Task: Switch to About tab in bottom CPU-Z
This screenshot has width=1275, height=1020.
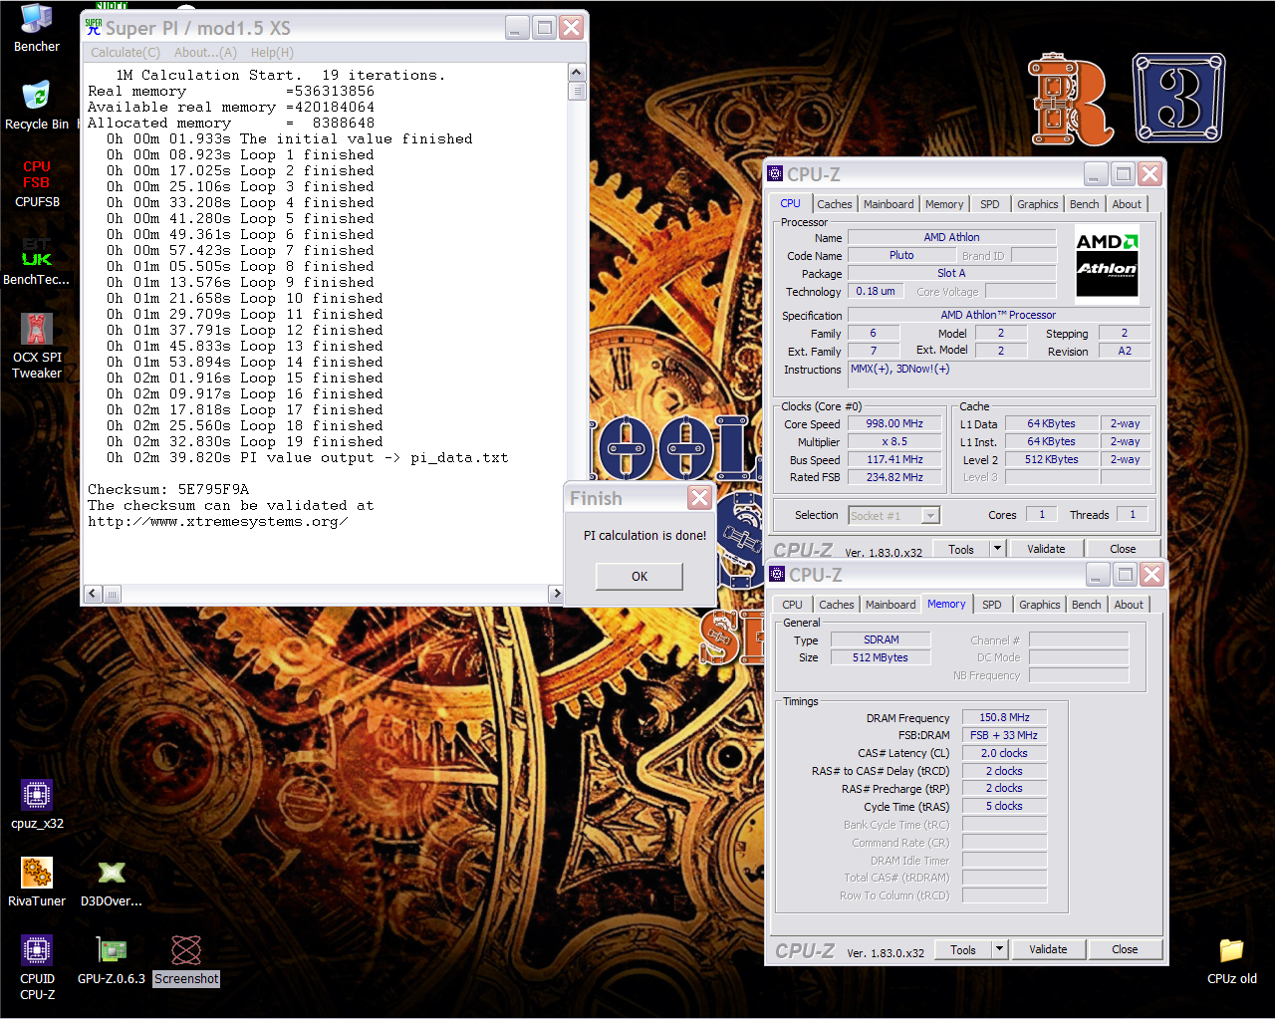Action: click(1129, 605)
